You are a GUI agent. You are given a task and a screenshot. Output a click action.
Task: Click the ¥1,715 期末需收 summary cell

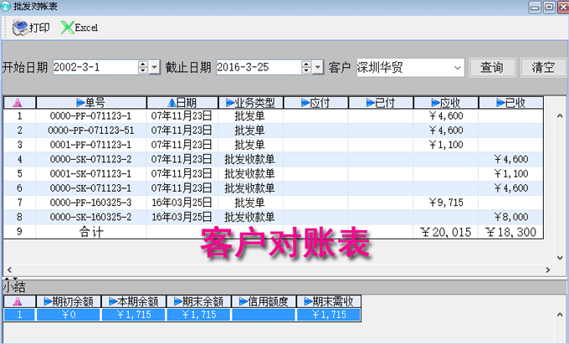pyautogui.click(x=329, y=315)
